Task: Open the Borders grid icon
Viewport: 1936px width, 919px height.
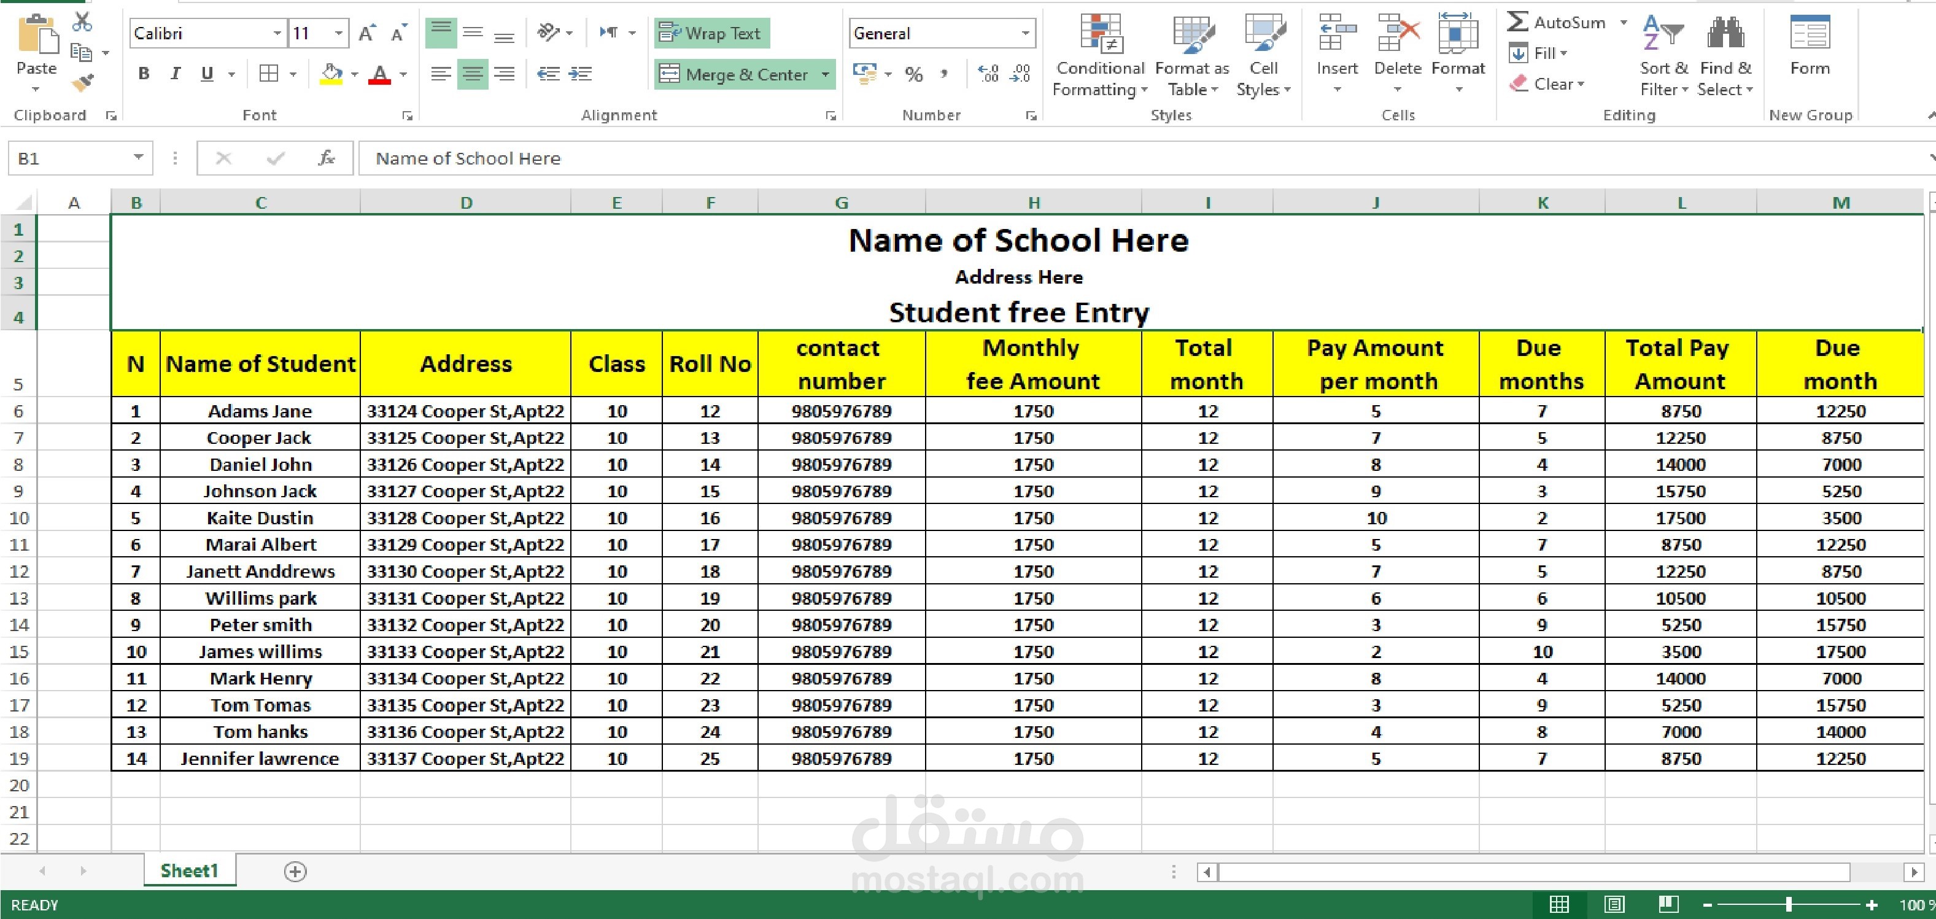Action: pyautogui.click(x=268, y=74)
